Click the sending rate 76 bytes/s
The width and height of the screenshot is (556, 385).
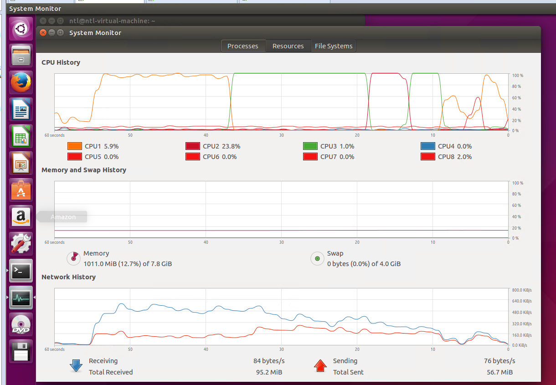499,361
